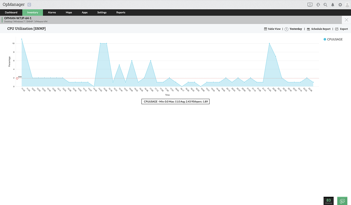This screenshot has width=351, height=205.
Task: Click the clock icon beside Yesterday
Action: (287, 29)
